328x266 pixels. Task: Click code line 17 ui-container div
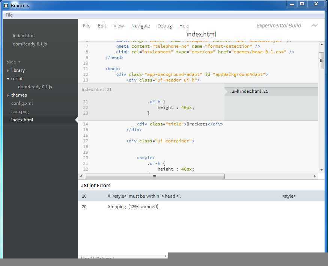pyautogui.click(x=160, y=141)
